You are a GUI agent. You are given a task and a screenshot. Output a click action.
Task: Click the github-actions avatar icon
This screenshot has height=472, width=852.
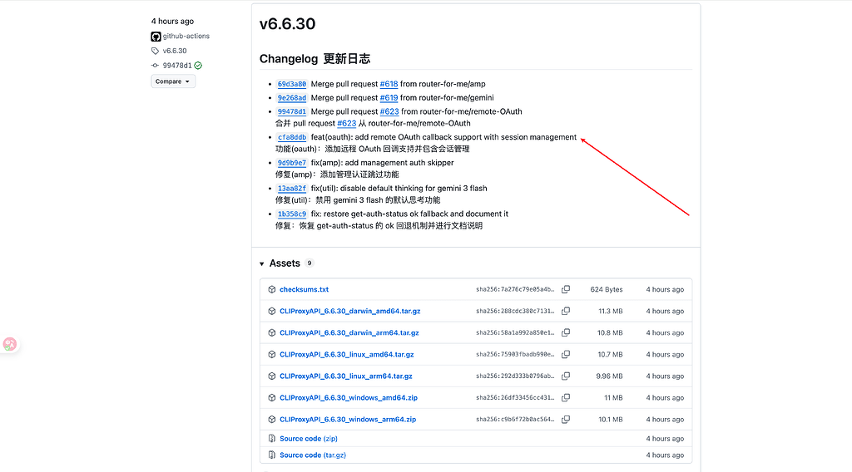click(x=156, y=37)
